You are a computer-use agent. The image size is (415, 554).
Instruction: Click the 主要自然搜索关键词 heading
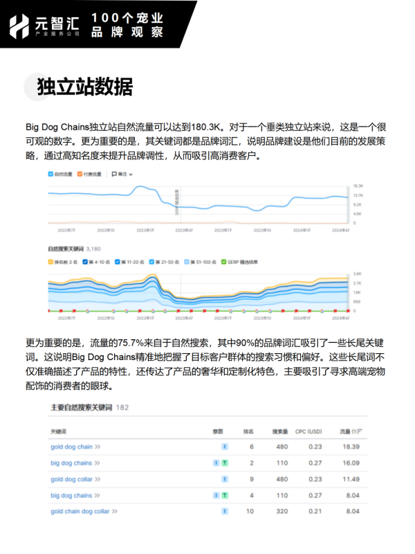pos(81,407)
